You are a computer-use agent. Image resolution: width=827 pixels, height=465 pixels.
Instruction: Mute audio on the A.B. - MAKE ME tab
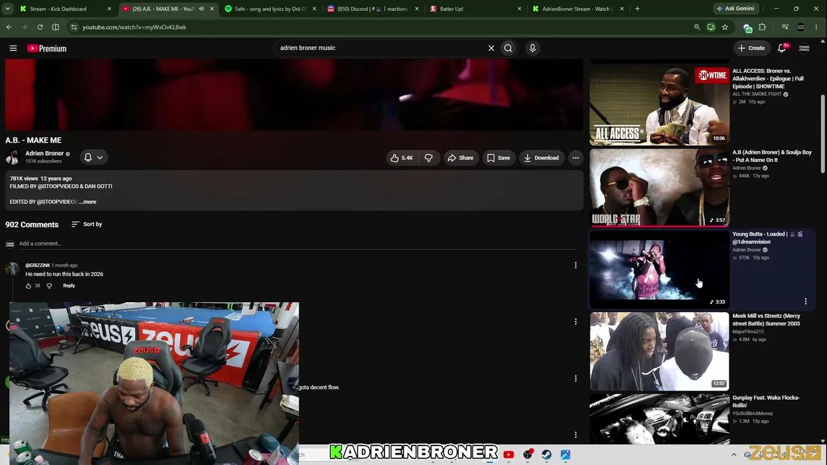click(x=202, y=9)
